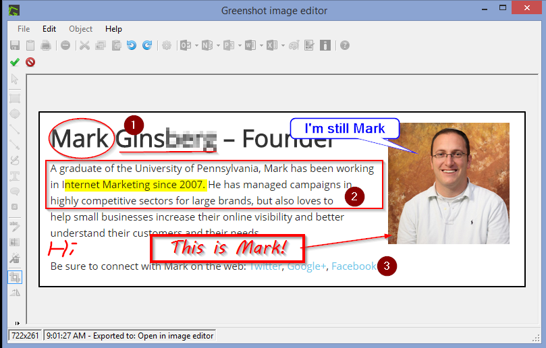
Task: Select the Effects magic wand tool
Action: point(15,258)
